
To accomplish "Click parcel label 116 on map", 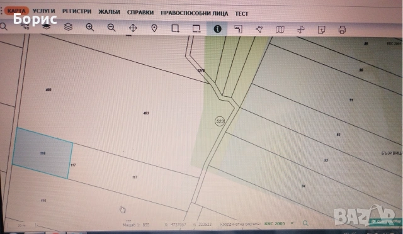I will 43,201.
